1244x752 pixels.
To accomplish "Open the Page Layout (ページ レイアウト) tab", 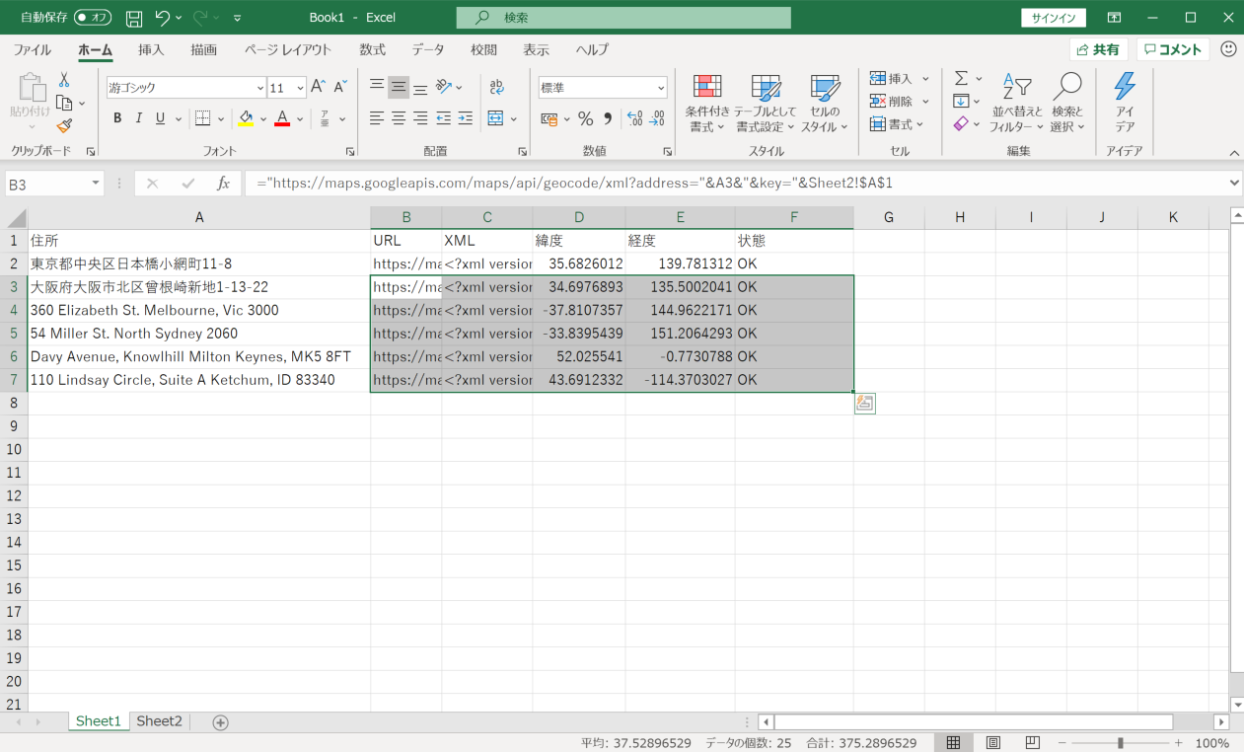I will coord(288,49).
